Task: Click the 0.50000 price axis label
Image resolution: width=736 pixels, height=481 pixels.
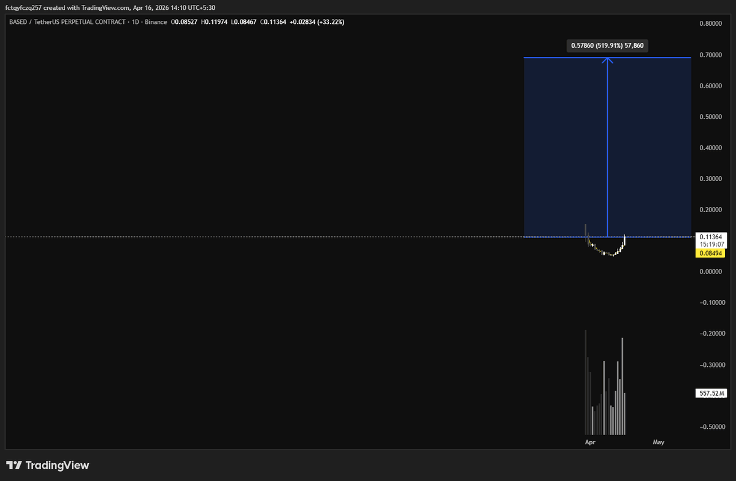Action: tap(711, 117)
